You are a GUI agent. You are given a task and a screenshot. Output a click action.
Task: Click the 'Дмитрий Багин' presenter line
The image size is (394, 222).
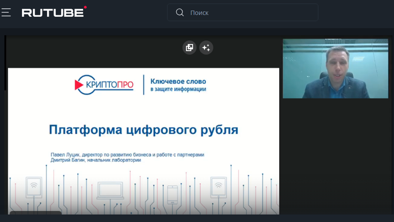(96, 160)
